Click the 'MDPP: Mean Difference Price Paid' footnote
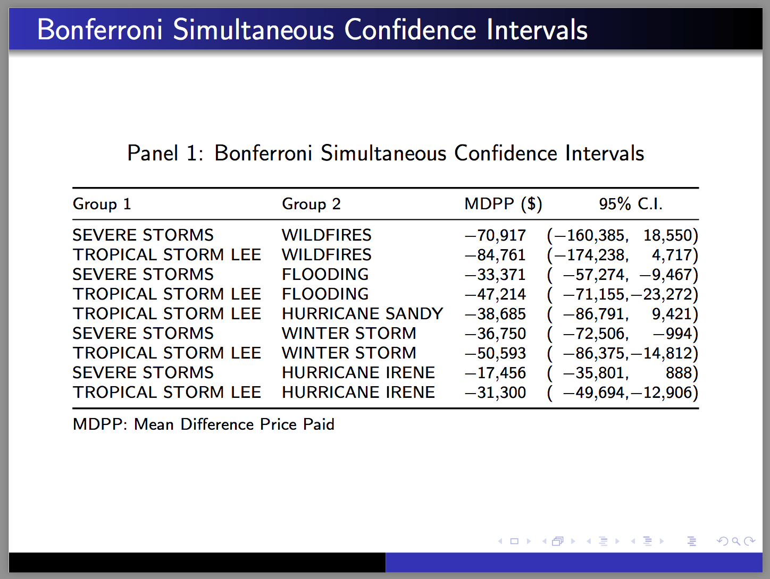The width and height of the screenshot is (770, 579). (204, 424)
